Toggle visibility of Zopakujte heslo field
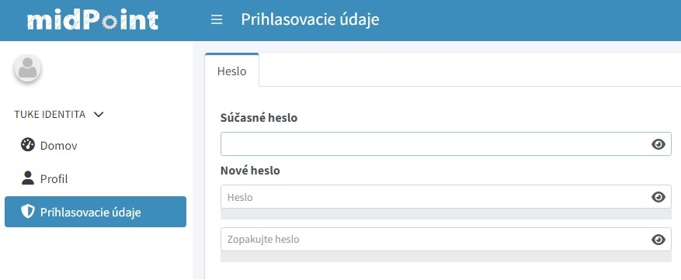 (x=658, y=240)
